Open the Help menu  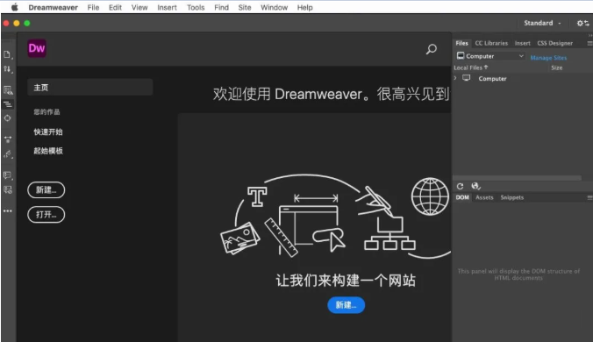304,7
